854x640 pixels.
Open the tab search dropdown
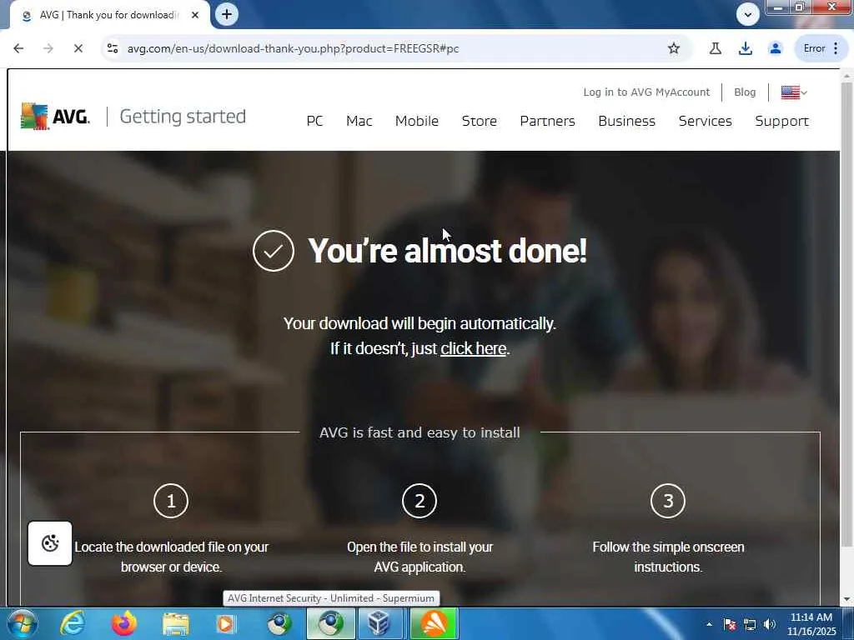pyautogui.click(x=748, y=14)
